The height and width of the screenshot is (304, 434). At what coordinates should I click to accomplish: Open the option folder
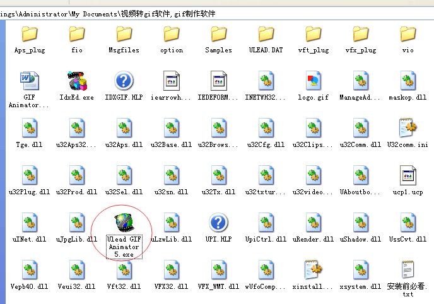pos(172,34)
